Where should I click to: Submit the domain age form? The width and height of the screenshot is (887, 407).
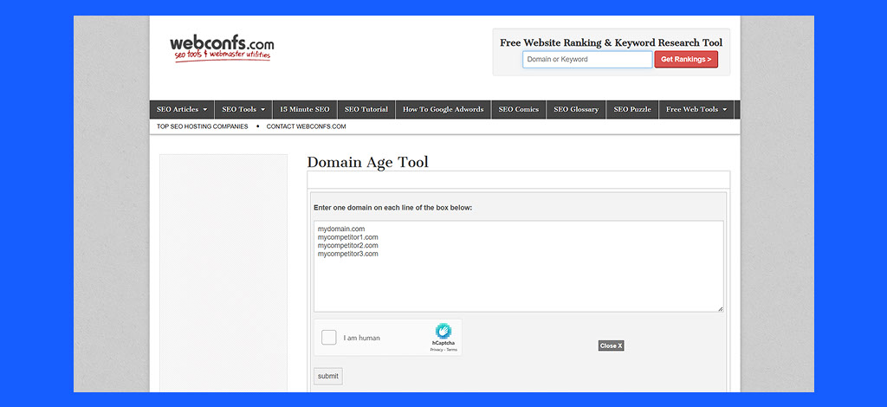328,376
